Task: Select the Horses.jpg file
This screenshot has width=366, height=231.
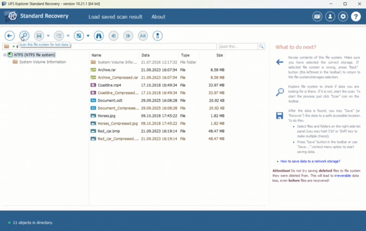Action: pos(158,115)
